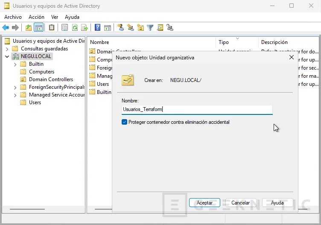
Task: Collapse the NEGU.LOCAL tree node
Action: [7, 56]
